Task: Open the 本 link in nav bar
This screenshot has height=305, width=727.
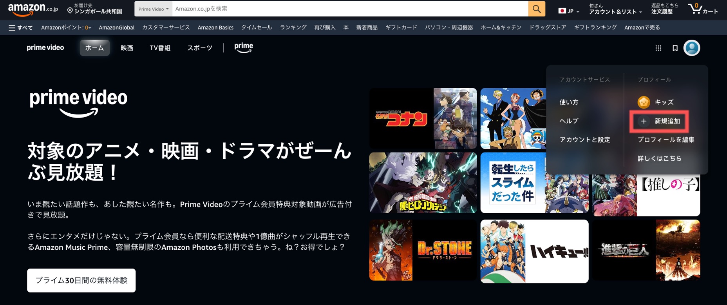Action: tap(346, 27)
